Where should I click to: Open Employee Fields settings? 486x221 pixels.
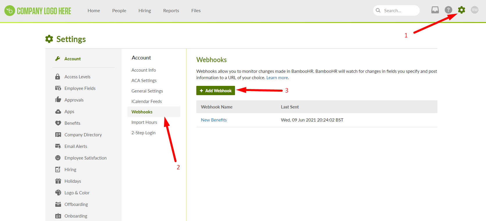pos(80,88)
